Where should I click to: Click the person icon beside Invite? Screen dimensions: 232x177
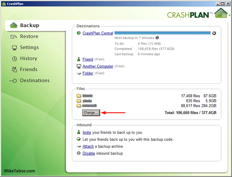click(x=79, y=132)
